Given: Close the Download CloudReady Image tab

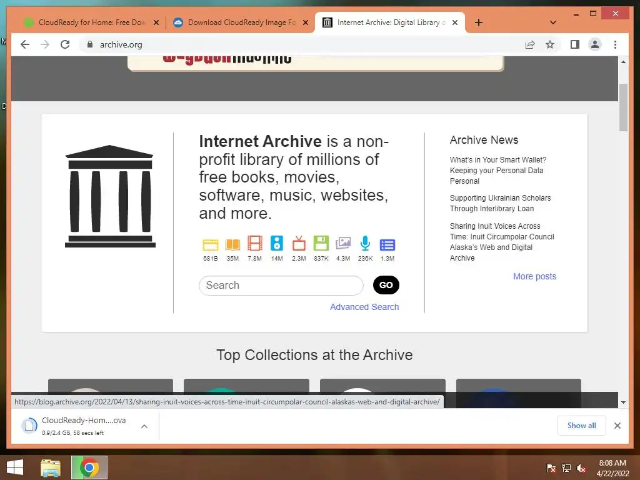Looking at the screenshot, I should pos(305,22).
